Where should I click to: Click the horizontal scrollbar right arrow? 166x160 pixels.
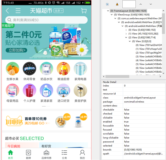coord(160,76)
